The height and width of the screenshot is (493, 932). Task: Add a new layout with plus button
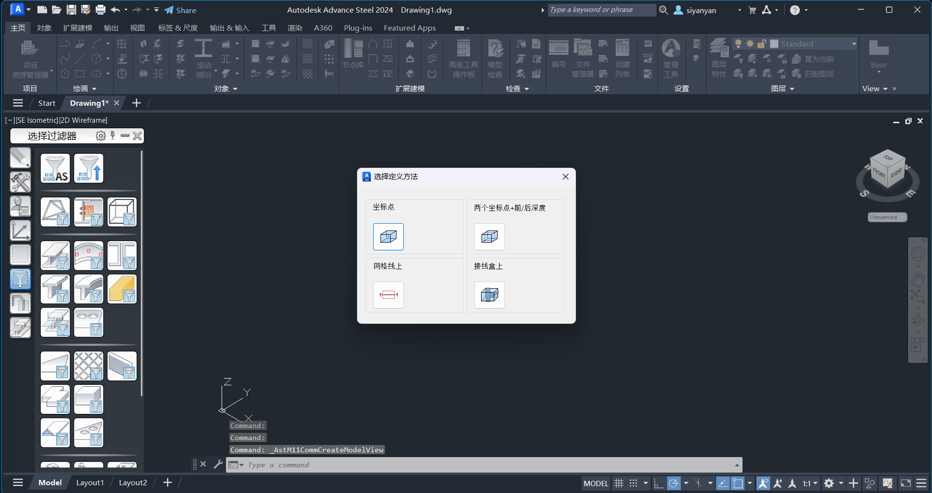(x=168, y=483)
